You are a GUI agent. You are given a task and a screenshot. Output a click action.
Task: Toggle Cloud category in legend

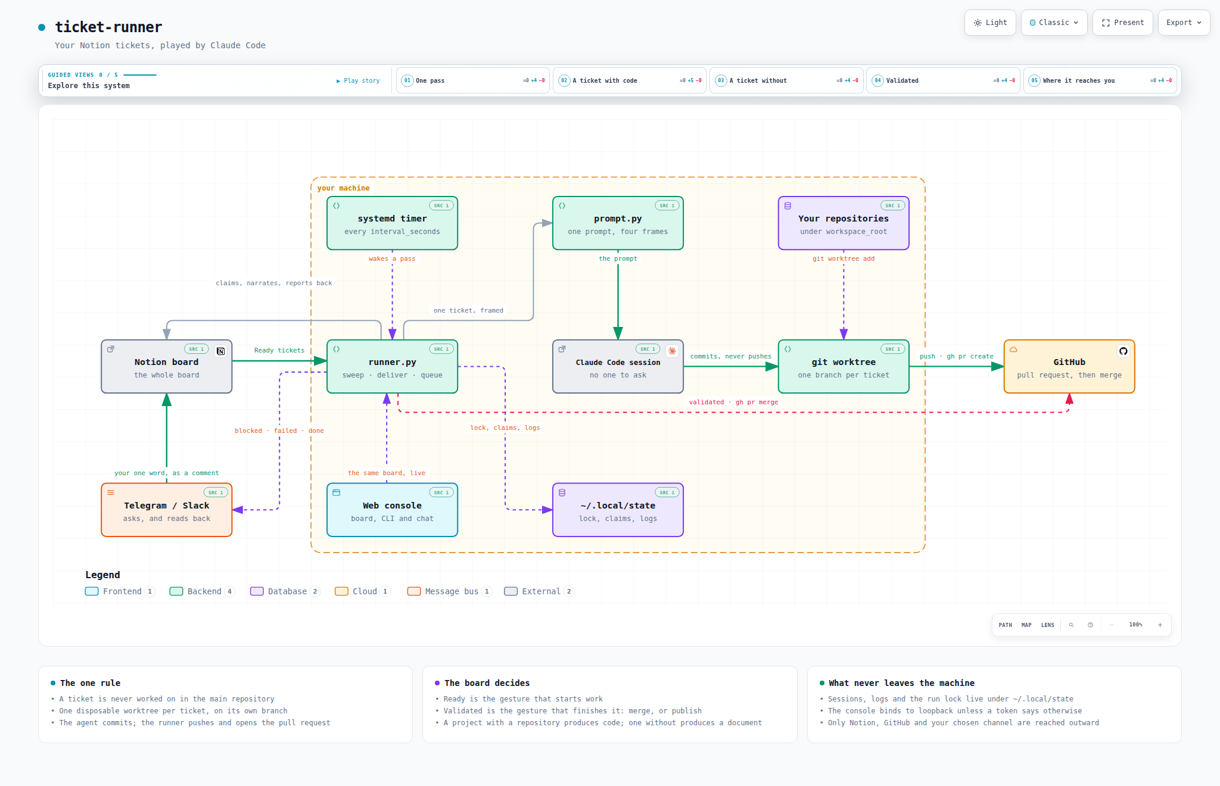pyautogui.click(x=362, y=591)
